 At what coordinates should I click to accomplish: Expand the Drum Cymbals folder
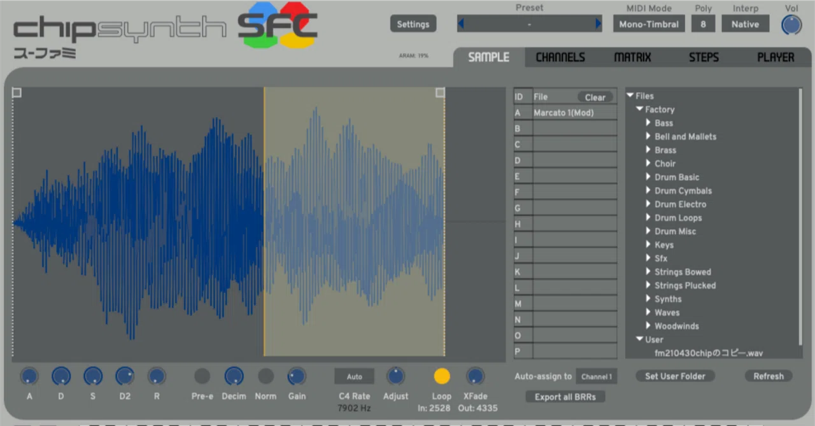649,190
